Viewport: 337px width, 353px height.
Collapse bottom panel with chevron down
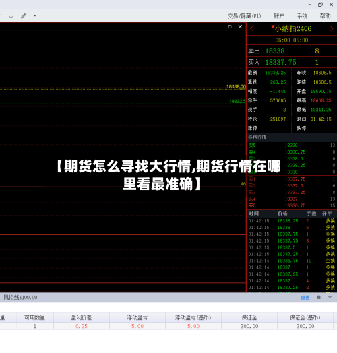point(330,297)
